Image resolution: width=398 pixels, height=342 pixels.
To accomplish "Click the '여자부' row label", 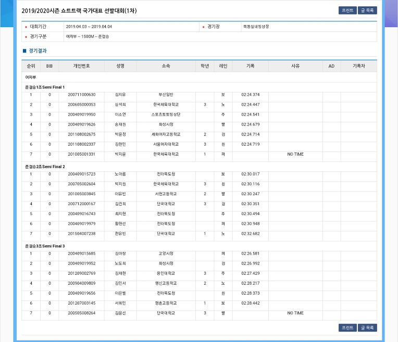I will (x=30, y=78).
